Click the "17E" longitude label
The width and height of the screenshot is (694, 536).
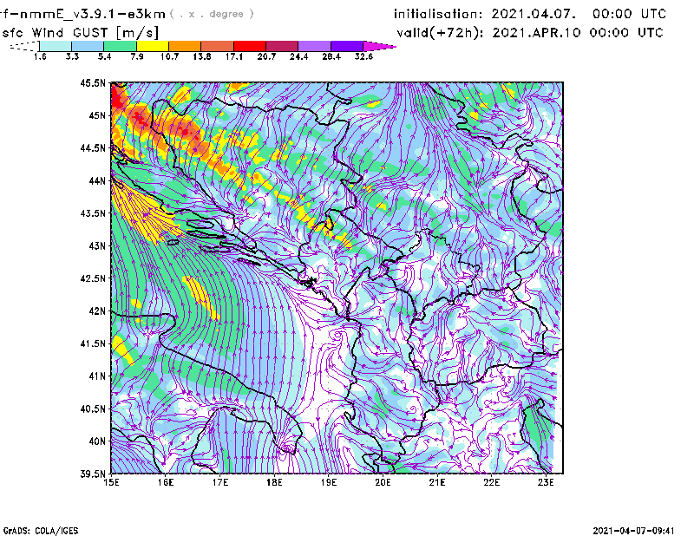tap(220, 482)
